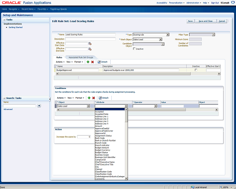
Task: Click the chat bubble icon in header
Action: [233, 3]
